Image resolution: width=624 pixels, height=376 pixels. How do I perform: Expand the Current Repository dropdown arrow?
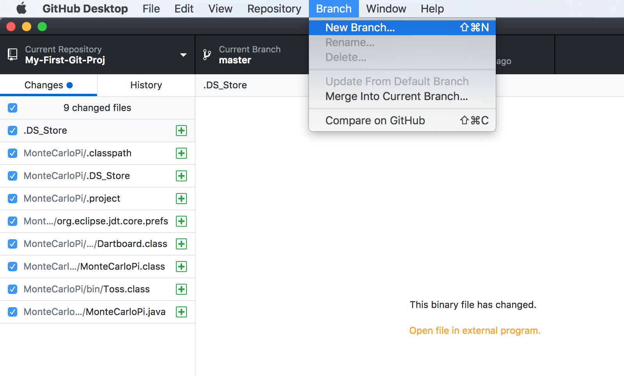183,55
